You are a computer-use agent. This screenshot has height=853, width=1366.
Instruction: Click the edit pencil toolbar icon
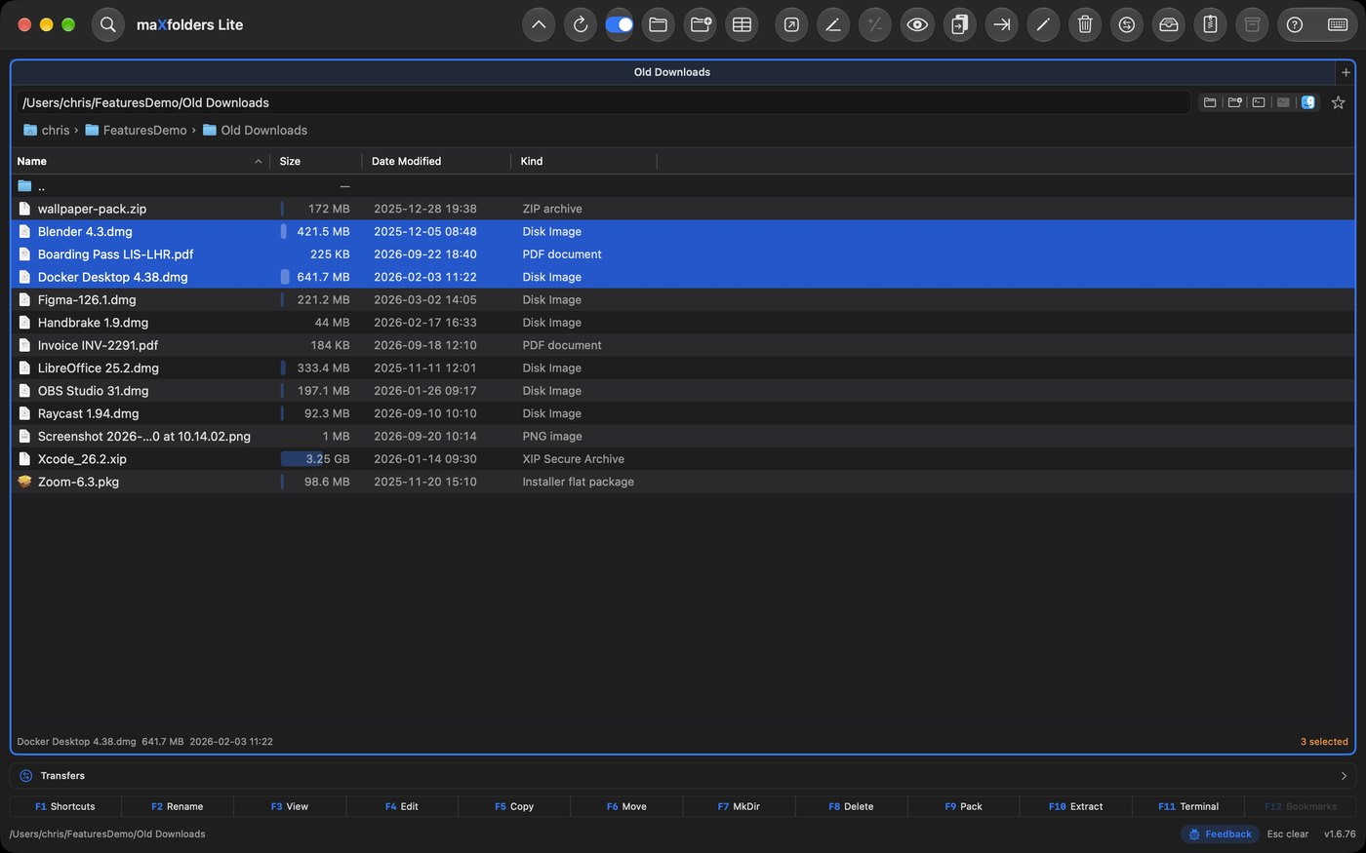click(1043, 24)
